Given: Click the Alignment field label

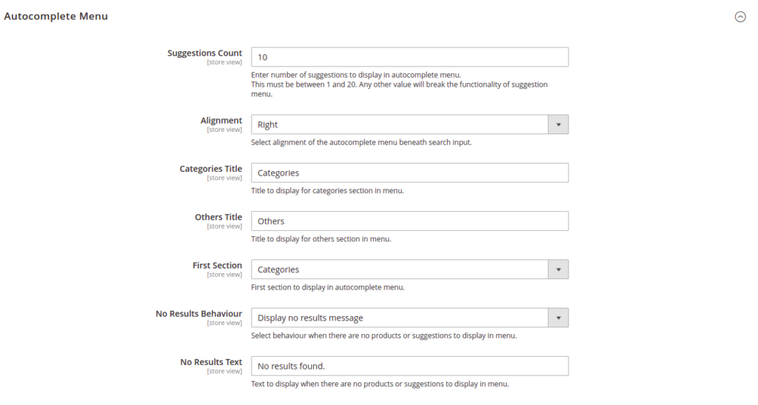Looking at the screenshot, I should (221, 121).
